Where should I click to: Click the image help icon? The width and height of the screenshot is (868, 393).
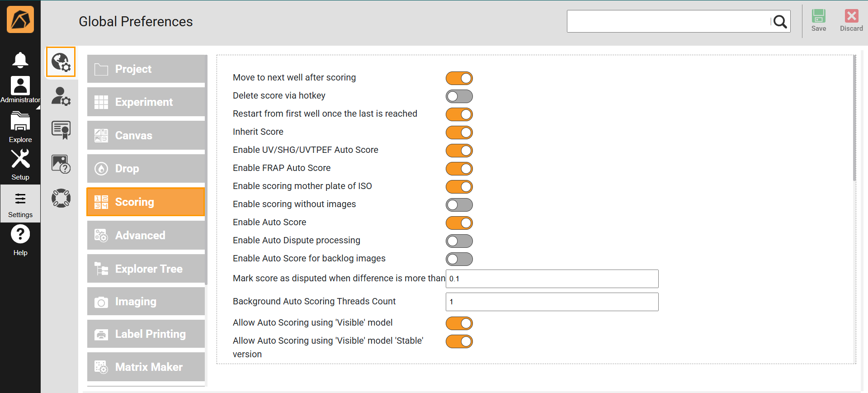click(x=61, y=164)
